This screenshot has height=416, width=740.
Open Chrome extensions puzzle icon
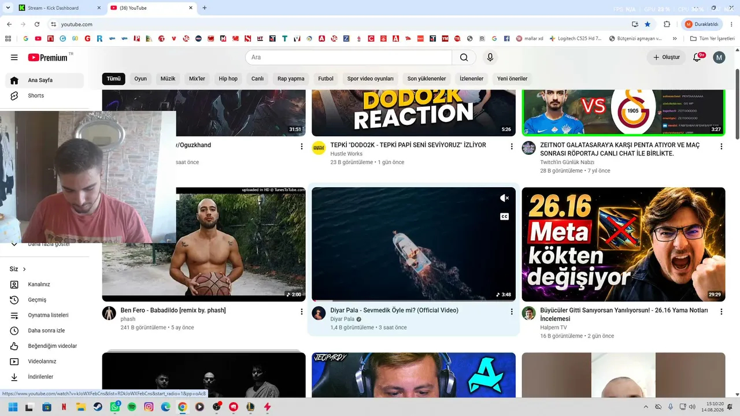pyautogui.click(x=667, y=24)
